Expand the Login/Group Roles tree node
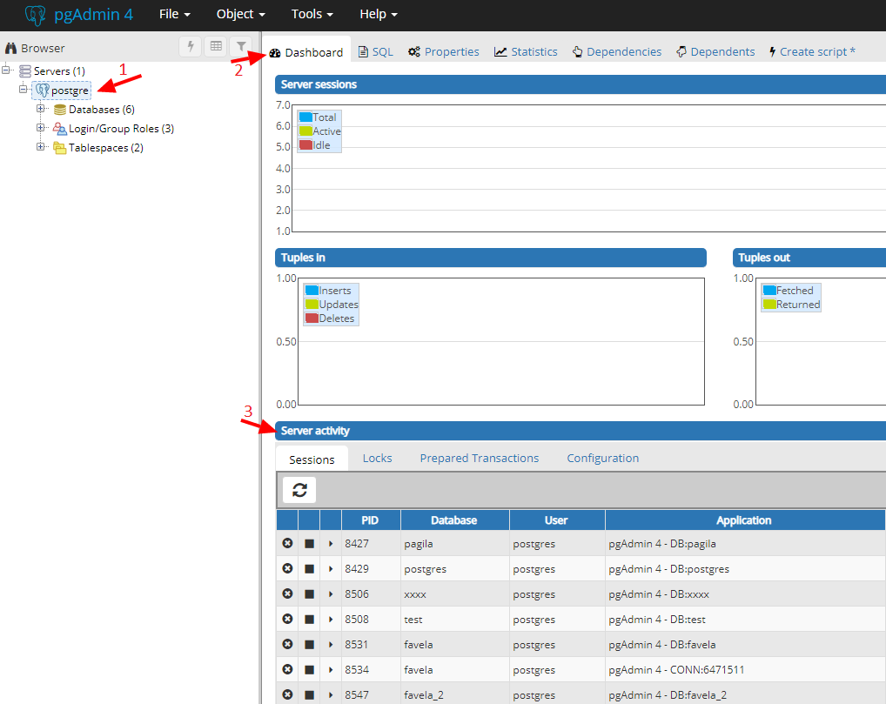Image resolution: width=886 pixels, height=704 pixels. point(41,129)
